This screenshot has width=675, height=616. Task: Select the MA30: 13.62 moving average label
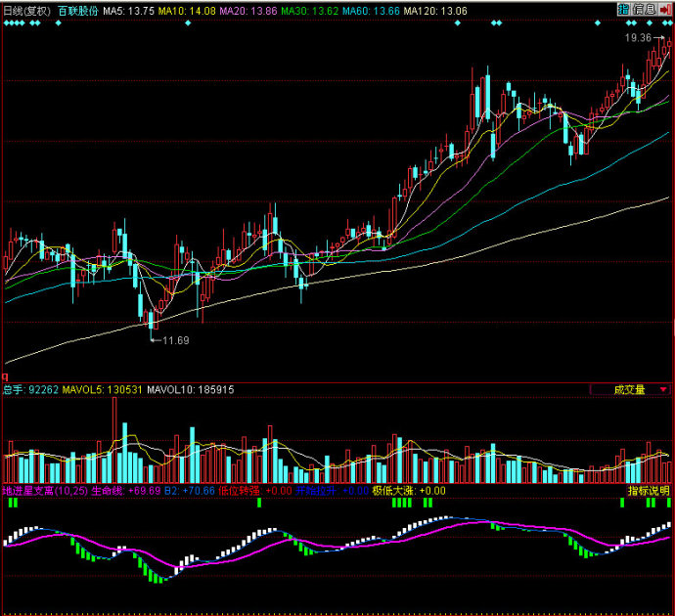click(x=309, y=11)
